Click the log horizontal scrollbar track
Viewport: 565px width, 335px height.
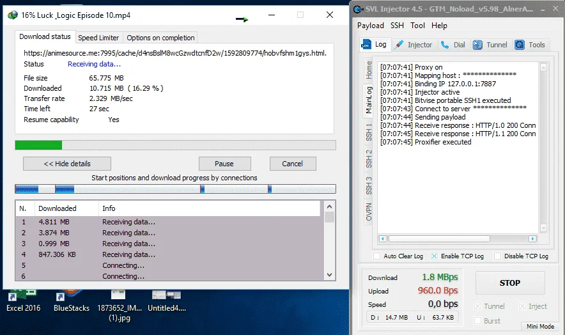457,238
